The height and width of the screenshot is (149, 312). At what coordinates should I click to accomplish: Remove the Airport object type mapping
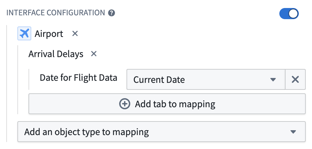(75, 33)
